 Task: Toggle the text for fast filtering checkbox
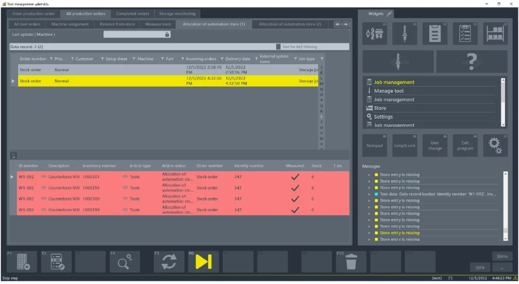pos(278,47)
